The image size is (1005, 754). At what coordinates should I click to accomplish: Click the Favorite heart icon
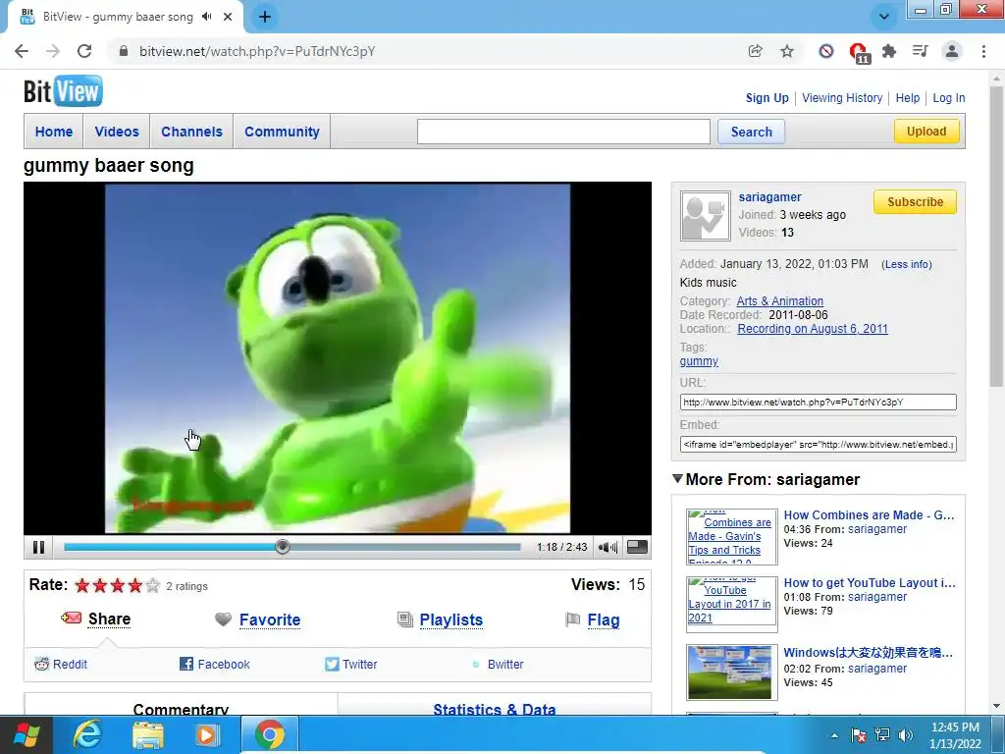[223, 619]
